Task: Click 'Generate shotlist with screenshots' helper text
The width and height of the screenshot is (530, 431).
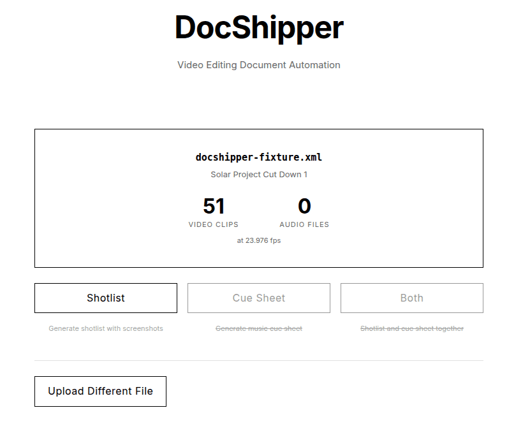Action: pyautogui.click(x=105, y=328)
